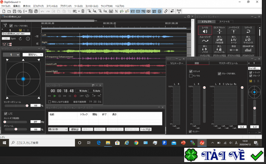Click the W.Auto button in controller

pos(81,91)
